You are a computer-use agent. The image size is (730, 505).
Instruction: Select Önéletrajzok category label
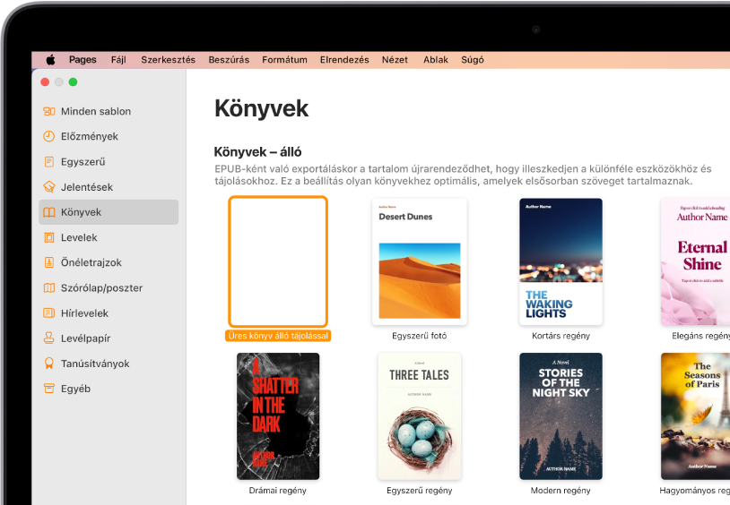[91, 262]
